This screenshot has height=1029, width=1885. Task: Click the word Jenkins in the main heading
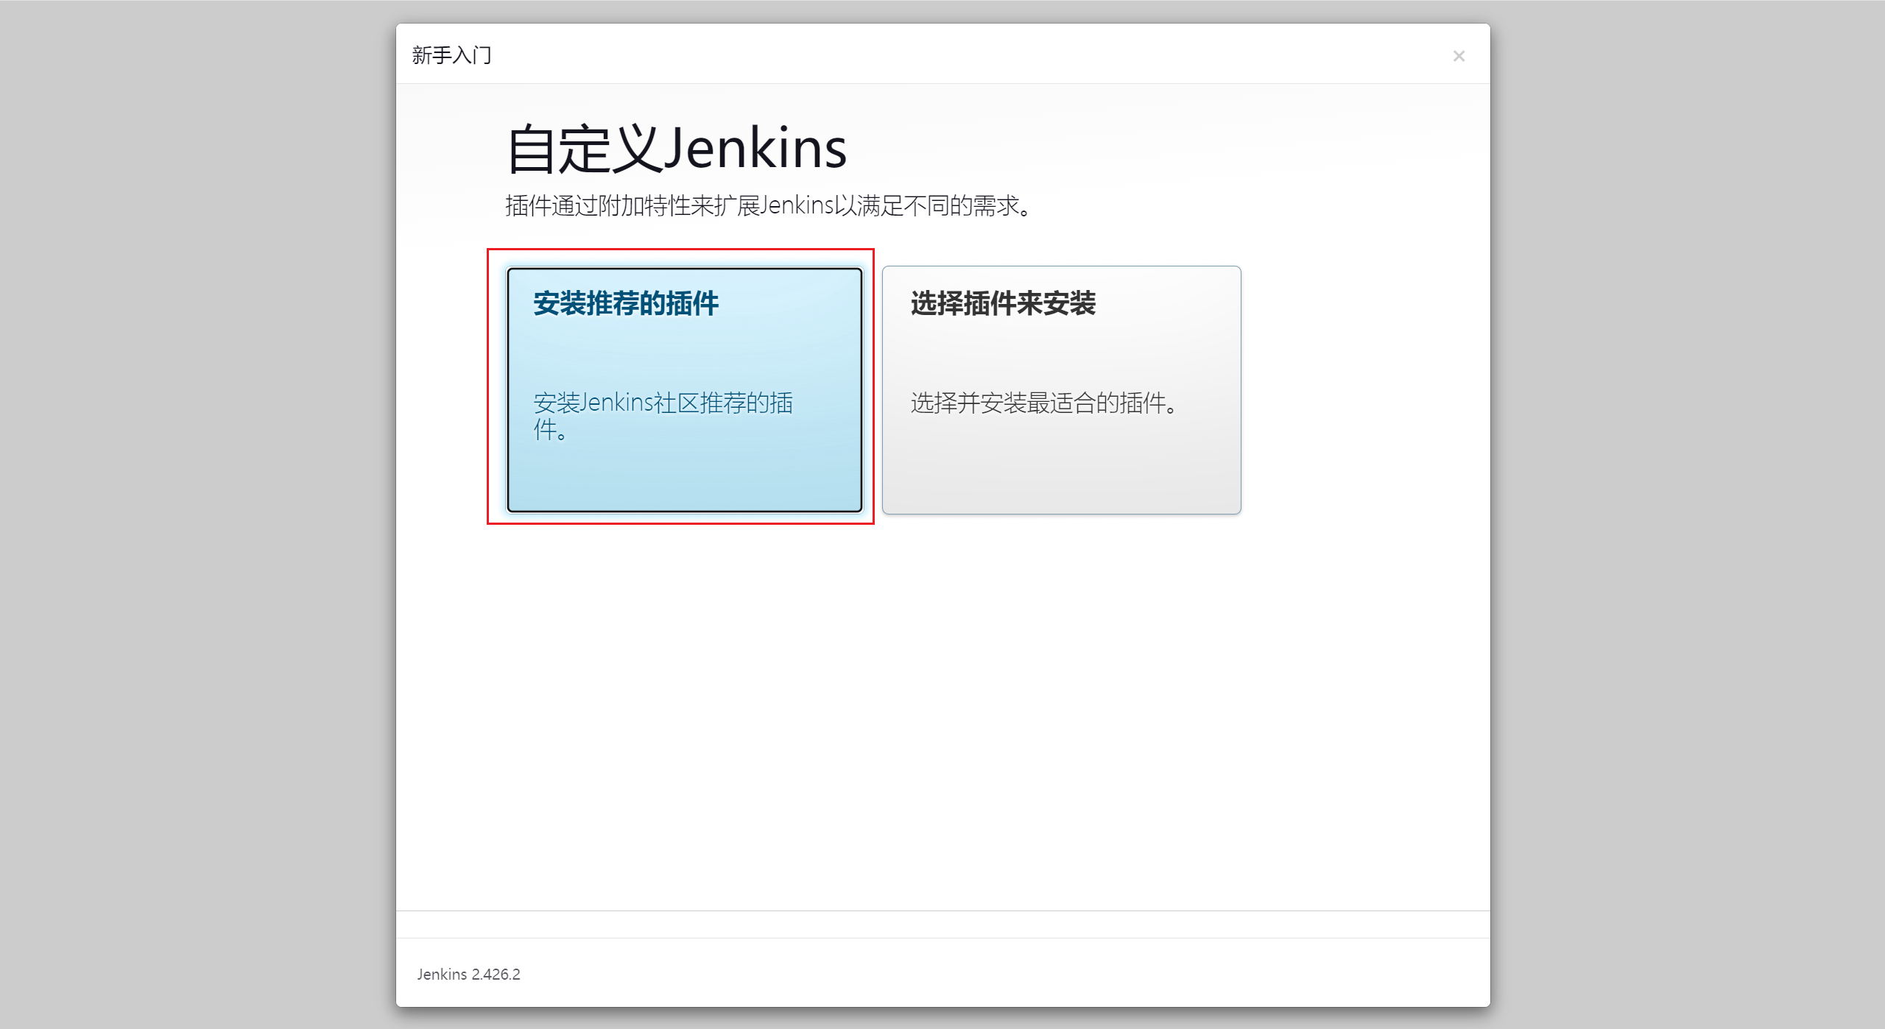(755, 149)
